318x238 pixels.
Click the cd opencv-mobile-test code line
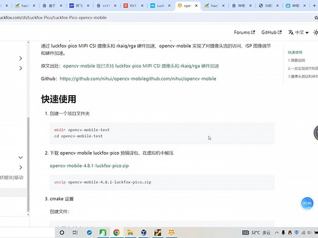coord(78,136)
